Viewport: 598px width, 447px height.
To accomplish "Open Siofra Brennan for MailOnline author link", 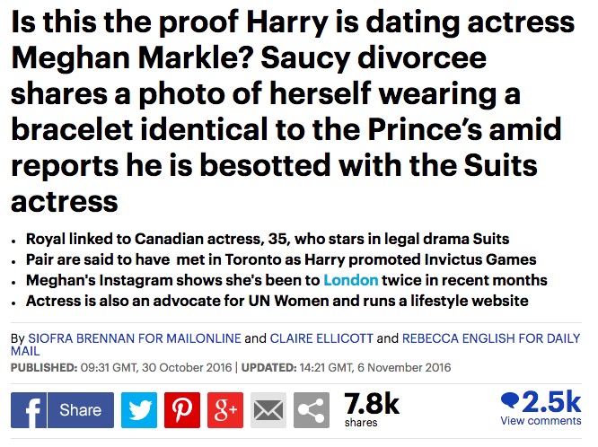I will (x=135, y=338).
